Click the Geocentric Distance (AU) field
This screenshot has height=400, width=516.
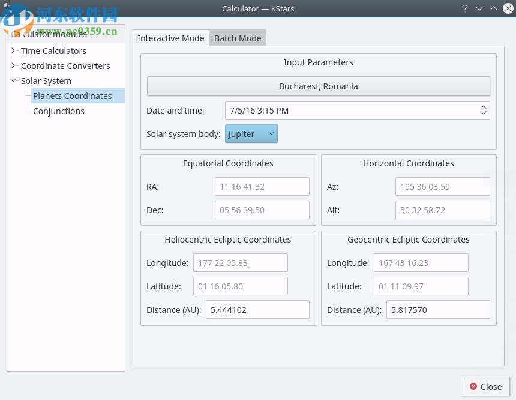pyautogui.click(x=438, y=309)
